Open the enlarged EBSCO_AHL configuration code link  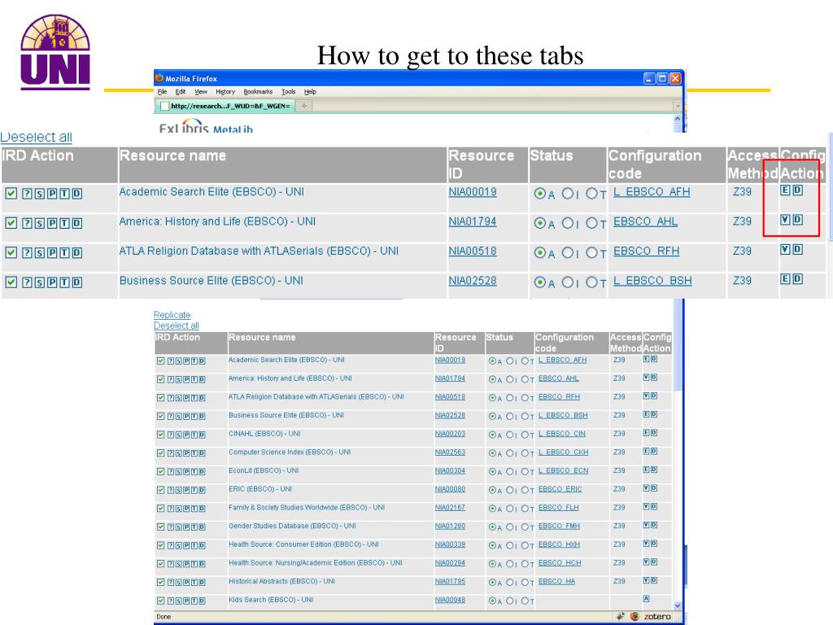pyautogui.click(x=645, y=221)
